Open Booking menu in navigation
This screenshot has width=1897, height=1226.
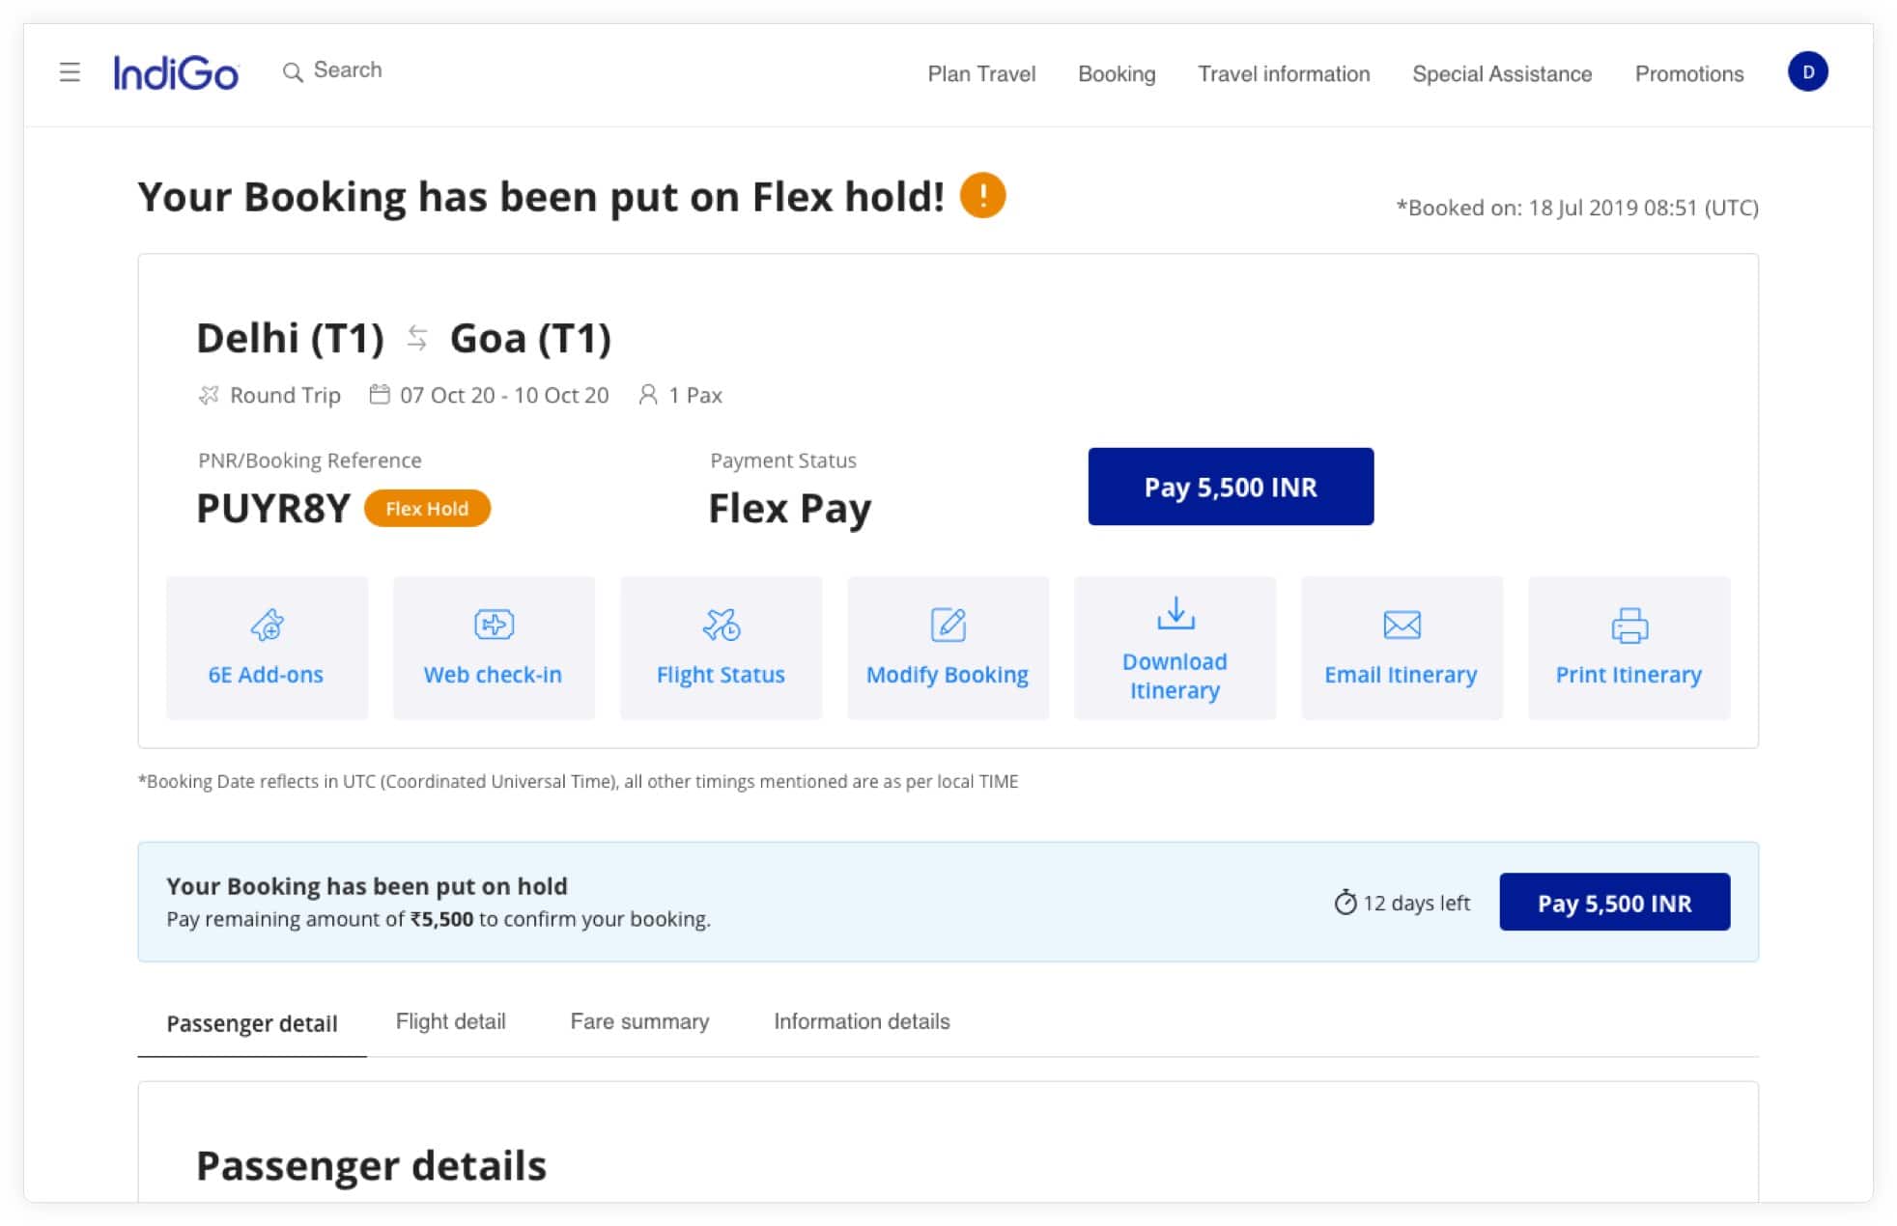point(1117,74)
